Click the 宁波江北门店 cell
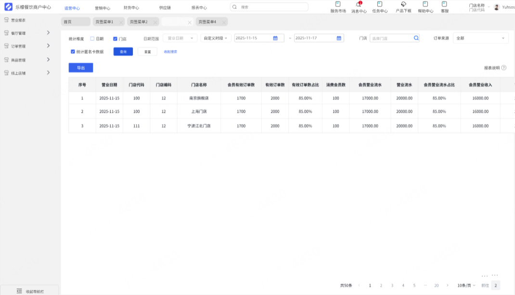Viewport: 515px width, 295px height. (x=199, y=126)
